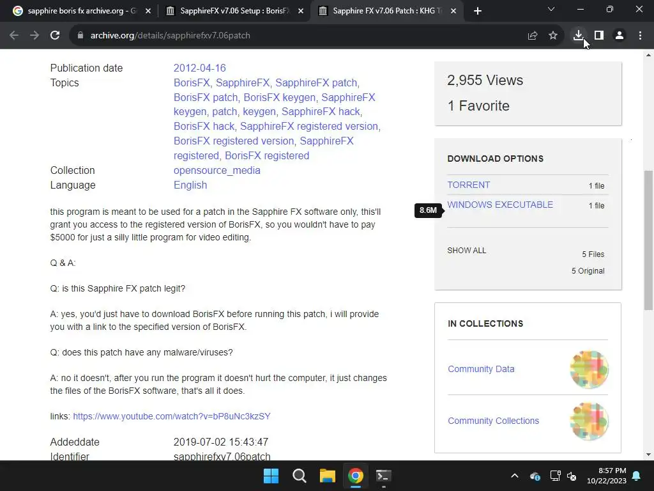This screenshot has height=491, width=654.
Task: Close the SapphireFX v7.06 Setup tab
Action: coord(301,11)
